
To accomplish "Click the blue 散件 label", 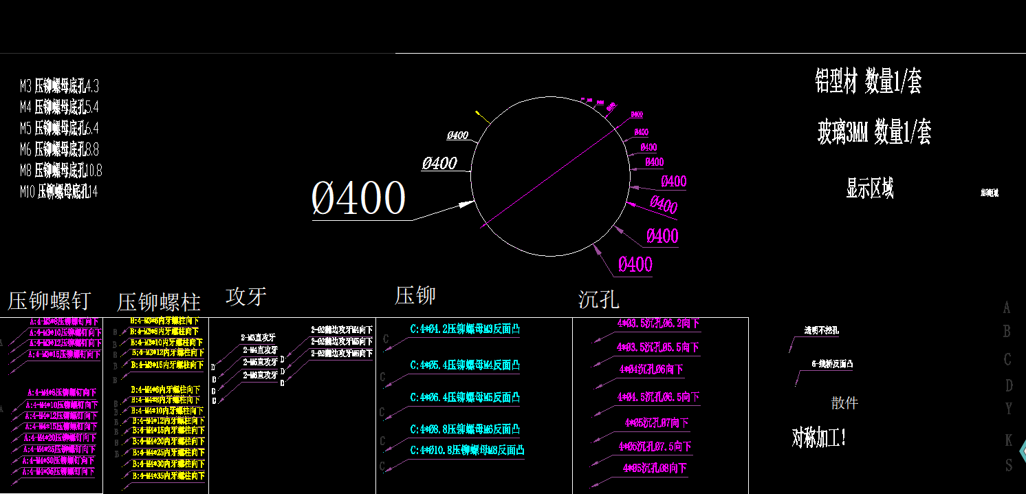I will (x=844, y=403).
